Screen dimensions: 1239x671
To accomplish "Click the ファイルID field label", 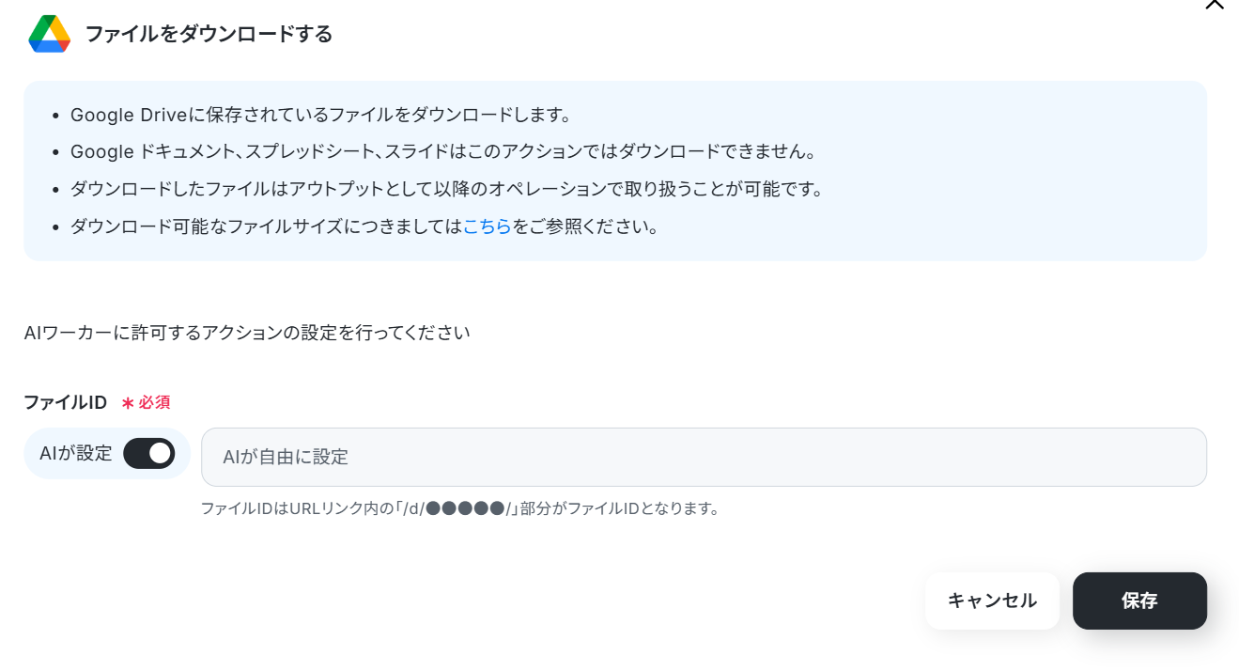I will pos(66,402).
